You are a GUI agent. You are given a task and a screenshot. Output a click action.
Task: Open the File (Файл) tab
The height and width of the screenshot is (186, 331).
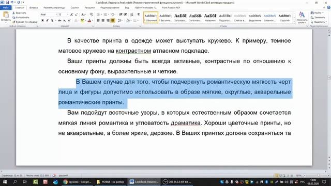[6, 8]
